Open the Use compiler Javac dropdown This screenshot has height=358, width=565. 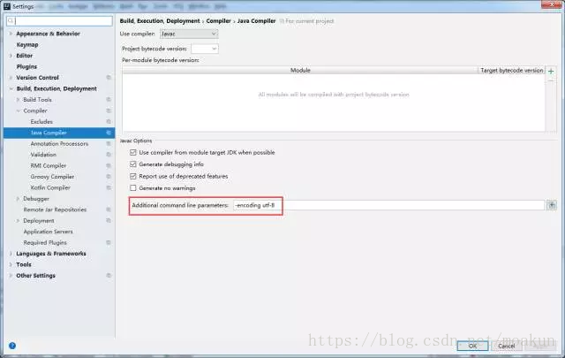[x=189, y=34]
